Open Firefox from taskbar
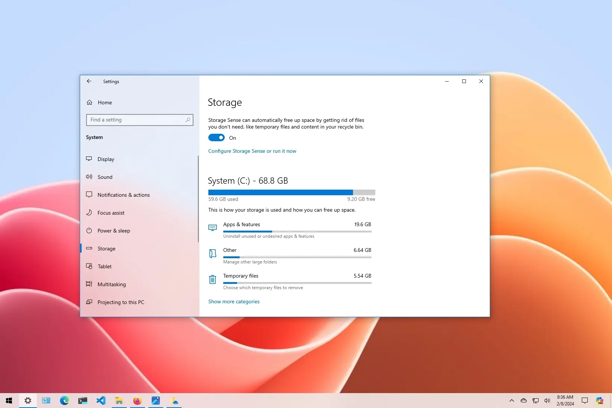Viewport: 612px width, 408px height. coord(138,401)
